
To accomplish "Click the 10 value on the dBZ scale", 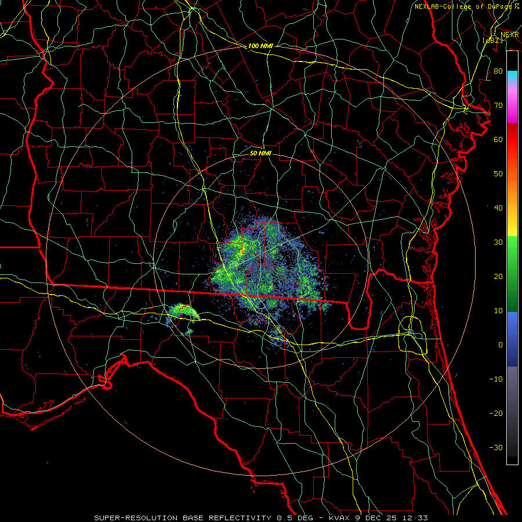I will (498, 311).
